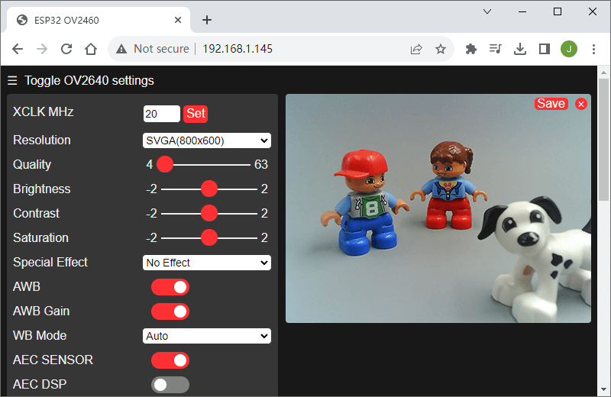This screenshot has width=611, height=397.
Task: Open the Chrome downloads icon
Action: pos(520,49)
